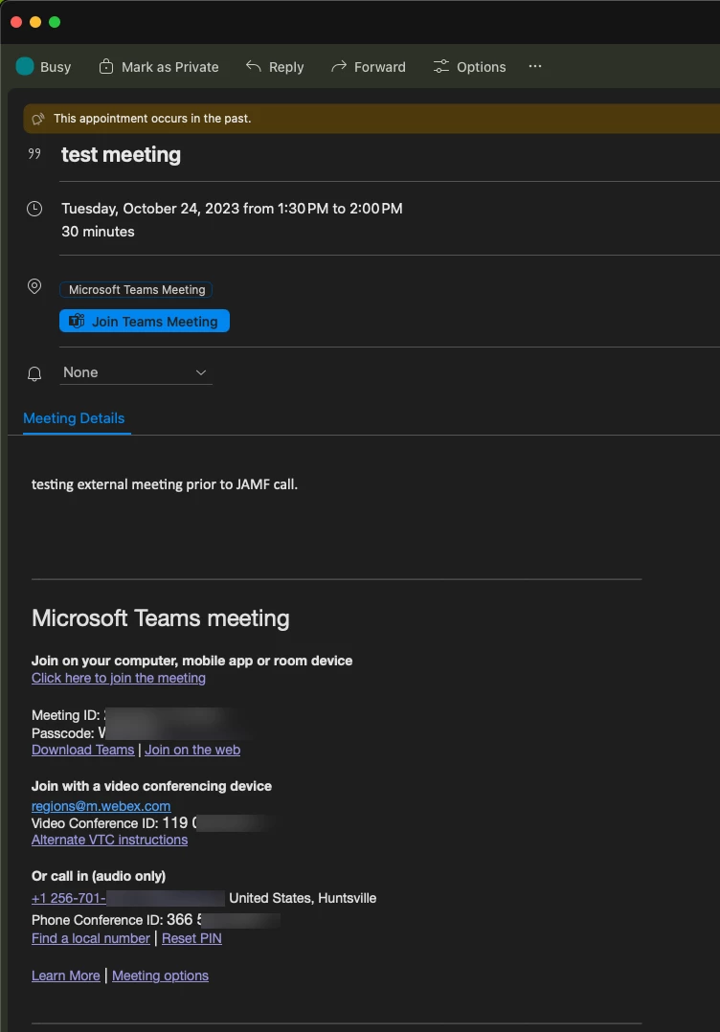Image resolution: width=720 pixels, height=1032 pixels.
Task: Open Alternate VTC instructions link
Action: click(x=109, y=840)
